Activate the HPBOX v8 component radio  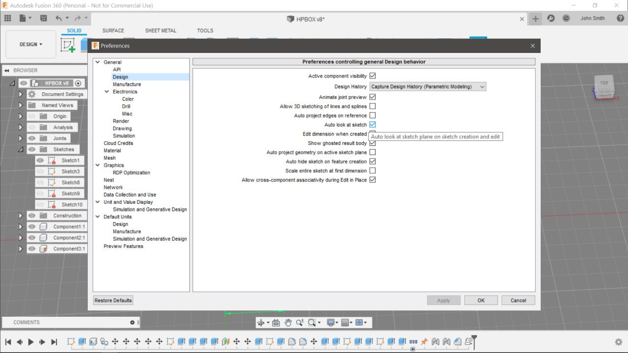(78, 83)
